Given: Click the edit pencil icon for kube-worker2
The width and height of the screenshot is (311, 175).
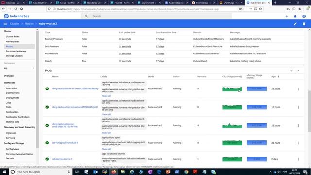Looking at the screenshot, I should [295, 24].
